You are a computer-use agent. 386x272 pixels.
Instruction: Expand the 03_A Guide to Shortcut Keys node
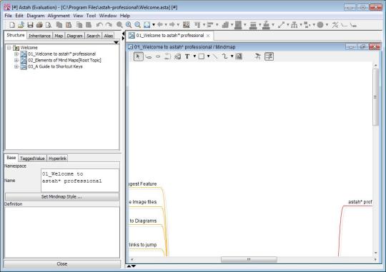[x=16, y=66]
